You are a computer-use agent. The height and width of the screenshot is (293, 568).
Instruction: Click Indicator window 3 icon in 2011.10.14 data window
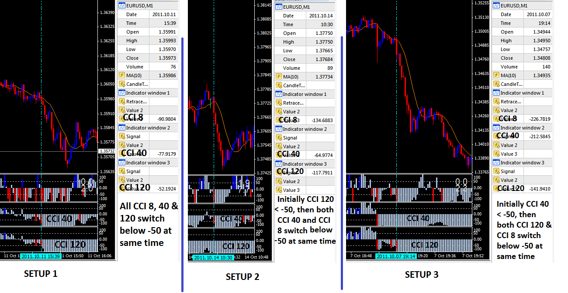point(278,164)
